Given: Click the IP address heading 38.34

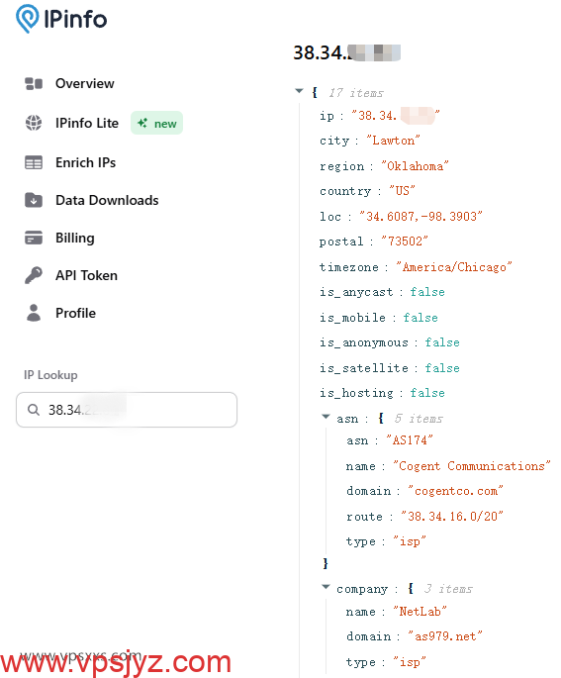Looking at the screenshot, I should pyautogui.click(x=346, y=52).
